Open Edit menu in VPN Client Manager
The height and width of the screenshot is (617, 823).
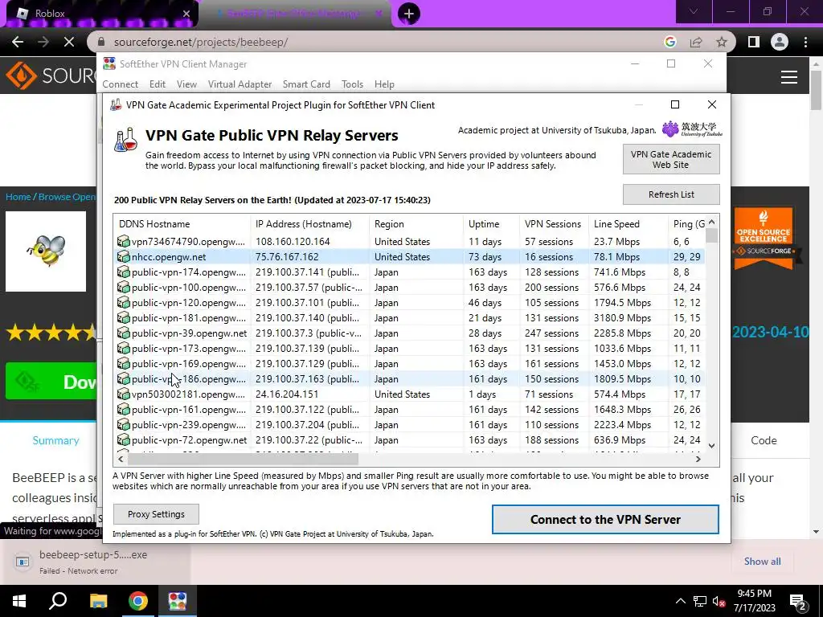tap(157, 84)
